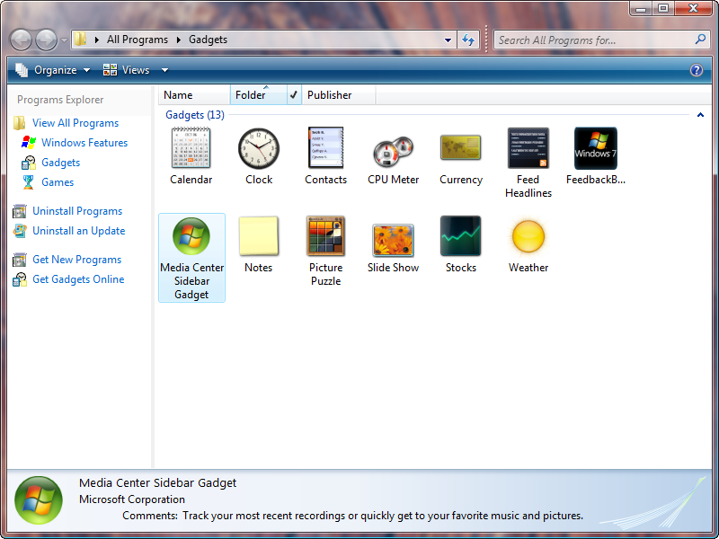Click the Windows 7 Feedback gadget icon
This screenshot has width=719, height=539.
pos(596,148)
